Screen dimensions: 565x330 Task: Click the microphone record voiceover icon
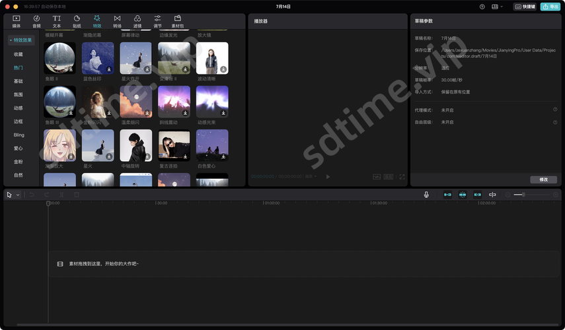point(426,195)
